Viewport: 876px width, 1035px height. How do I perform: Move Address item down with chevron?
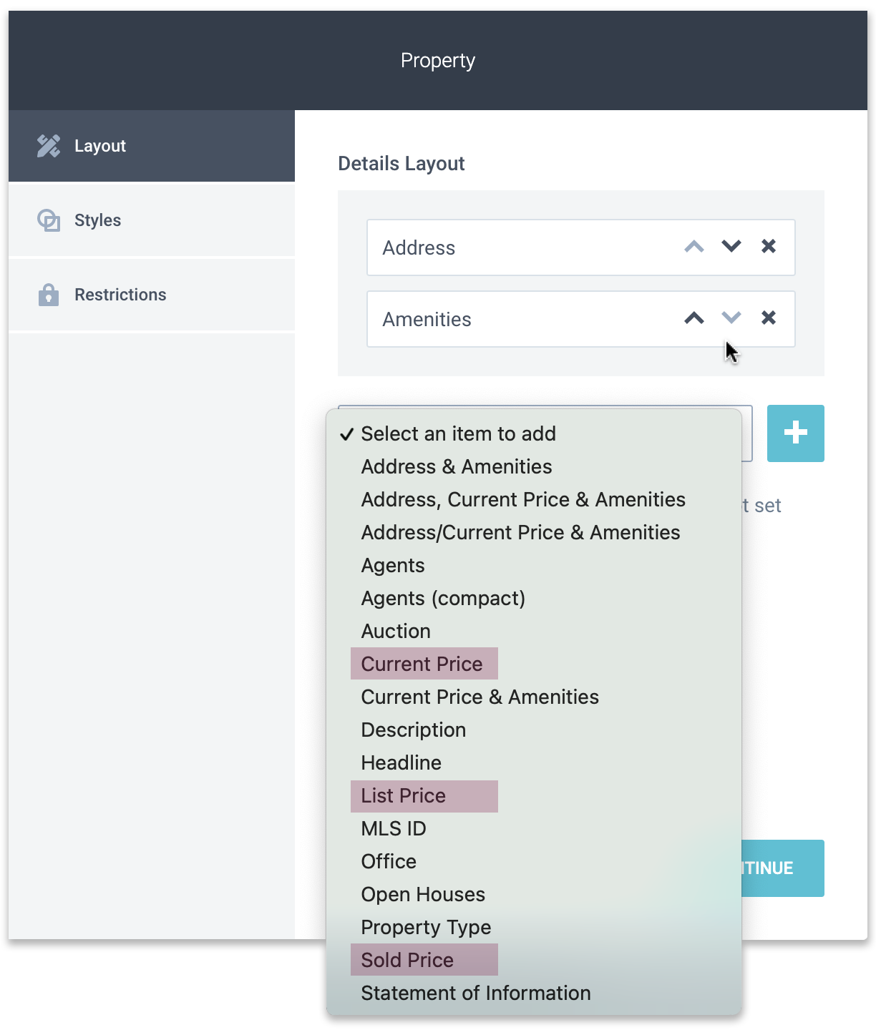pyautogui.click(x=731, y=247)
